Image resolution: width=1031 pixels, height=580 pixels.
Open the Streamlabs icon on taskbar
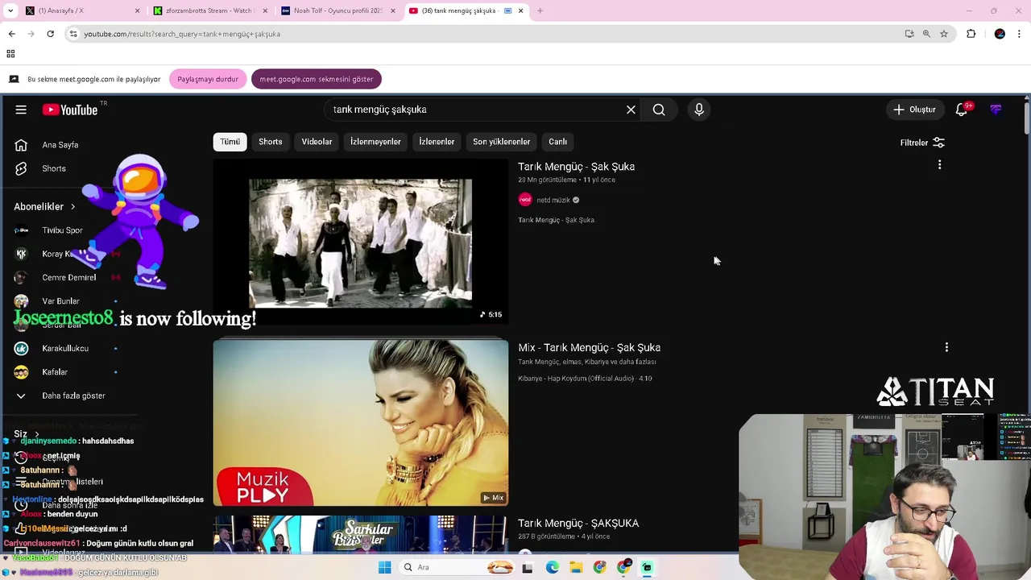(x=647, y=567)
